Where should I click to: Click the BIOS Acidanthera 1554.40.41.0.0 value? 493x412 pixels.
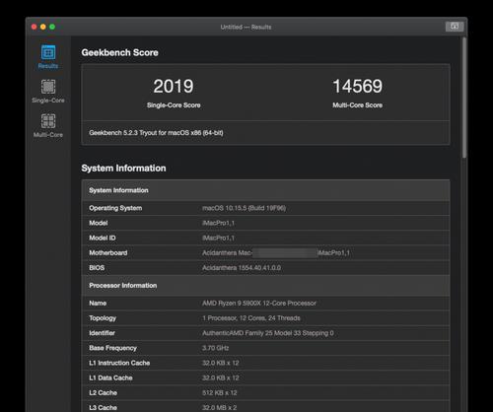point(242,268)
